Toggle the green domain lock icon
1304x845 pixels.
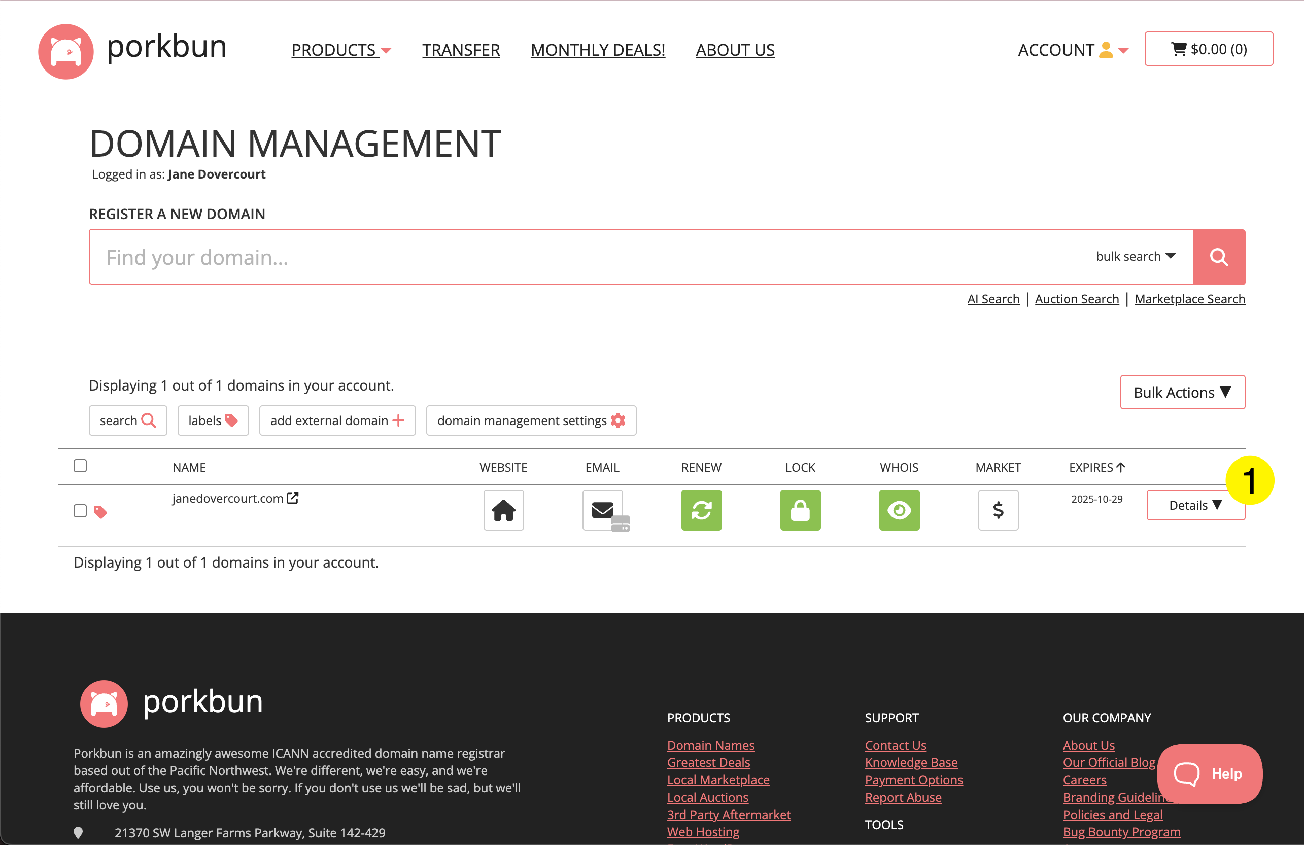pyautogui.click(x=801, y=510)
